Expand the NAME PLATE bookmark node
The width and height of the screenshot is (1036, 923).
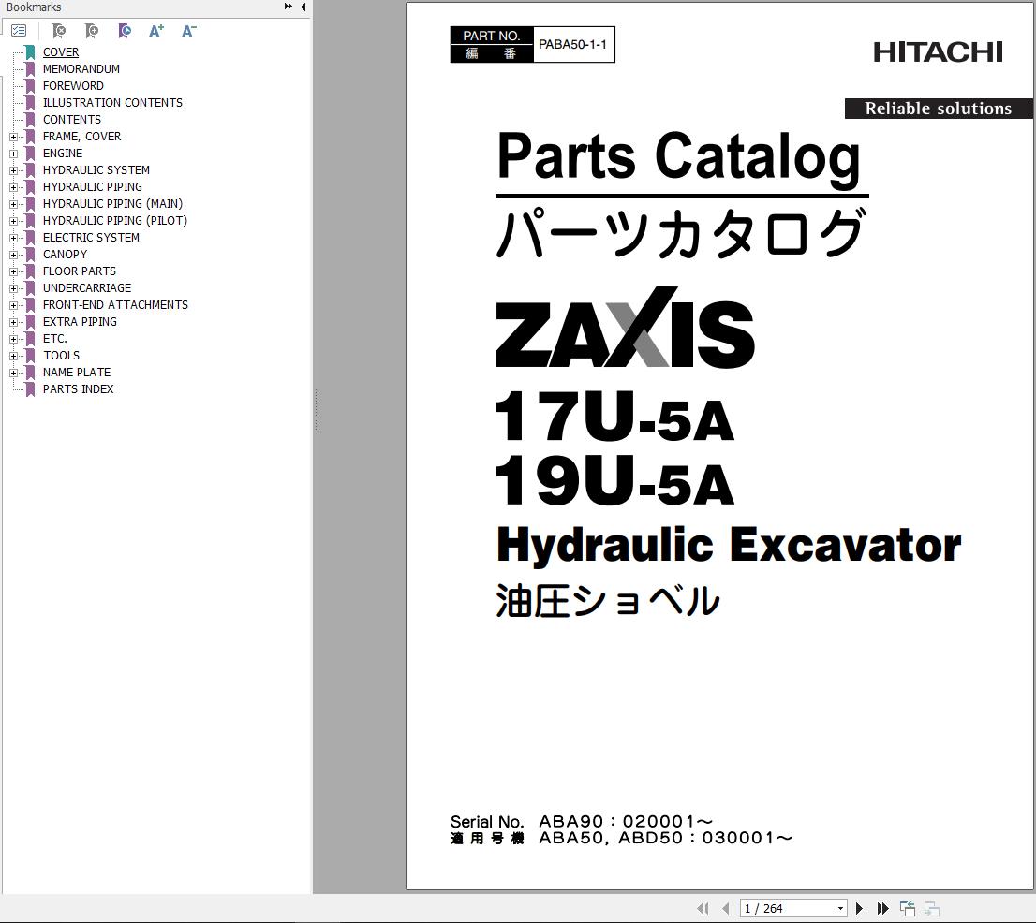pyautogui.click(x=13, y=373)
